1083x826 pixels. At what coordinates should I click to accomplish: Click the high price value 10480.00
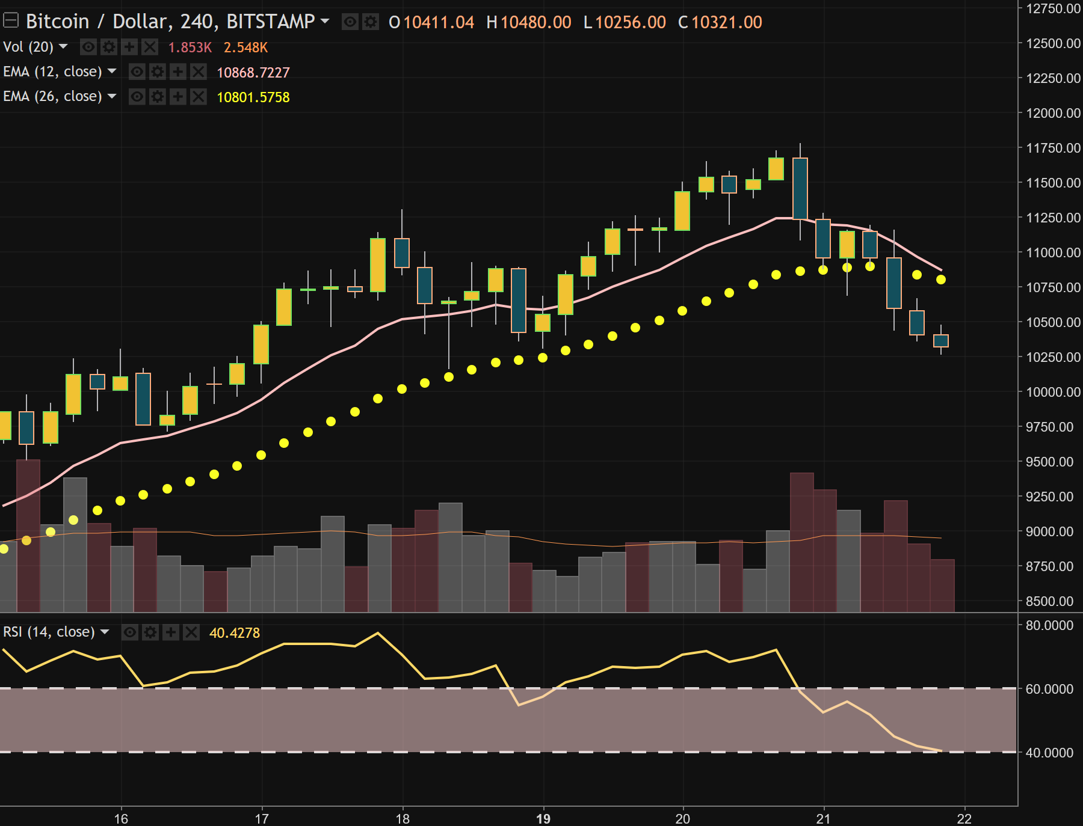[x=536, y=22]
